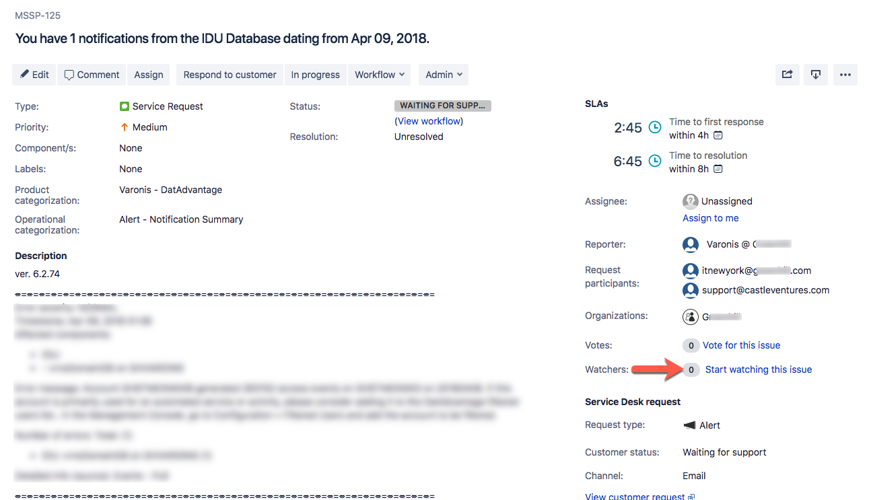Screen dimensions: 871x500
Task: Set status to In progress
Action: point(316,75)
